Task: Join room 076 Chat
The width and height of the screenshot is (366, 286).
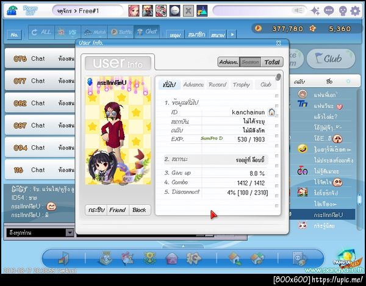Action: 40,59
